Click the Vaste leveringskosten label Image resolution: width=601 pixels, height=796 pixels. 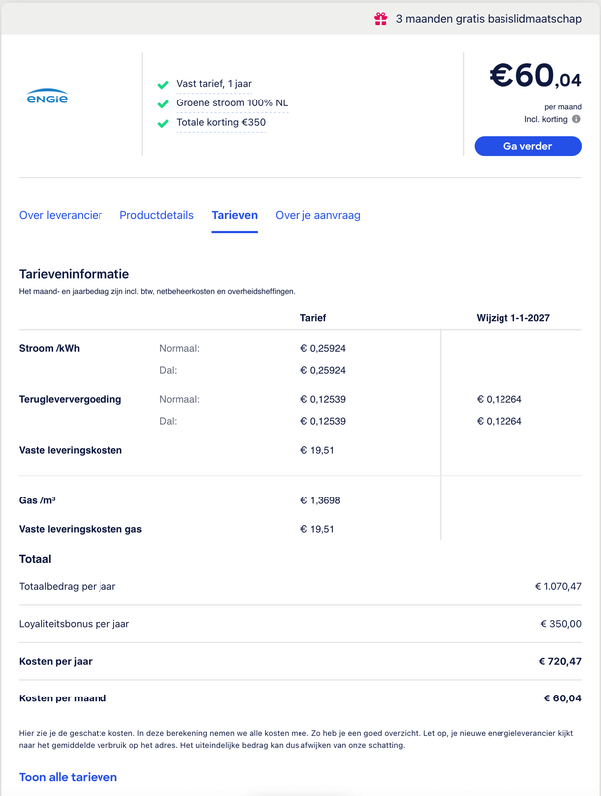click(x=71, y=451)
